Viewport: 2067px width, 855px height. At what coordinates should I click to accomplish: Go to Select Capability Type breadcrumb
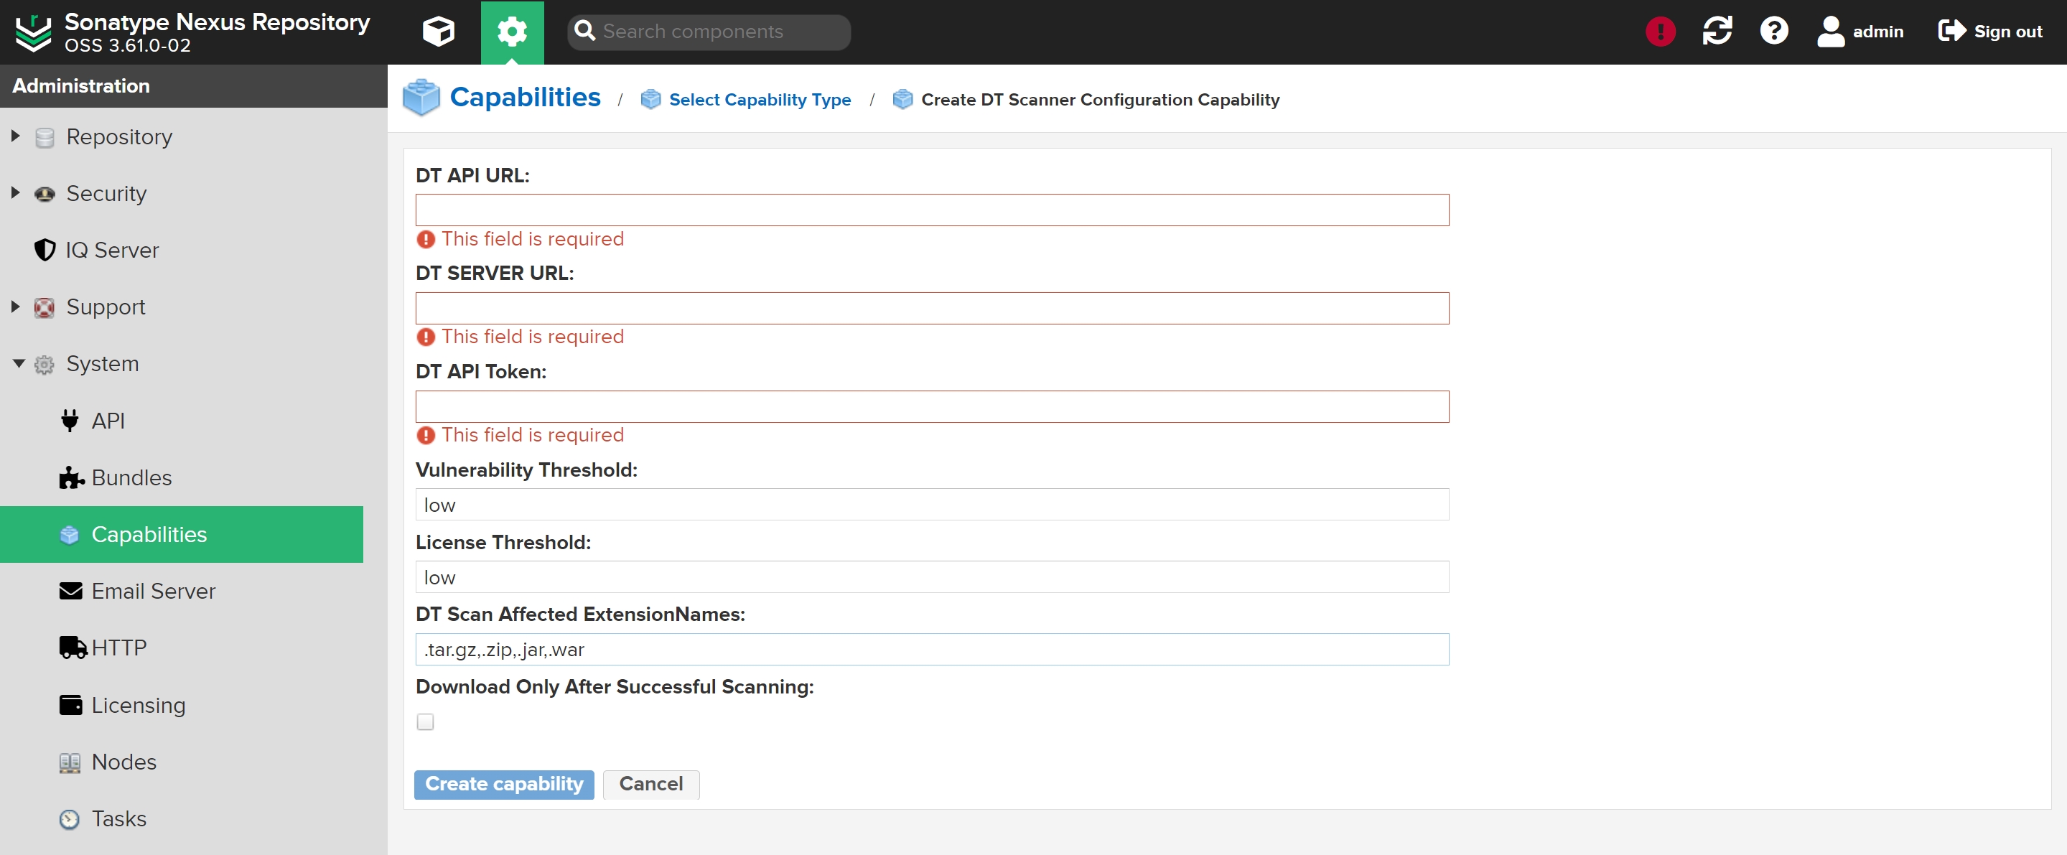[x=759, y=100]
